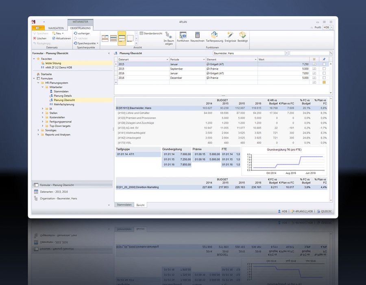Screen dimensions: 366x285
Task: Click the search field above the table
Action: point(309,53)
